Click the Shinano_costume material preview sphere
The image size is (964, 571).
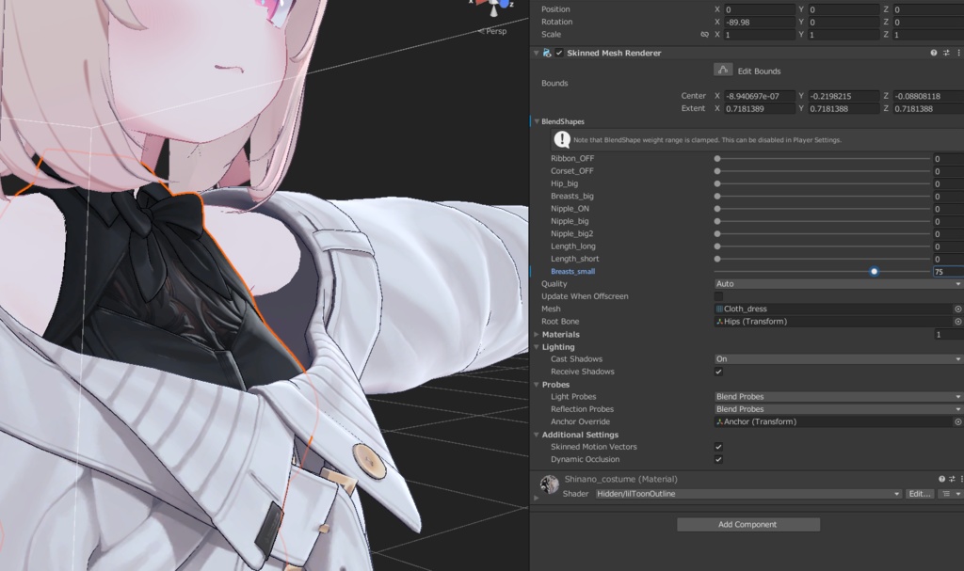549,485
